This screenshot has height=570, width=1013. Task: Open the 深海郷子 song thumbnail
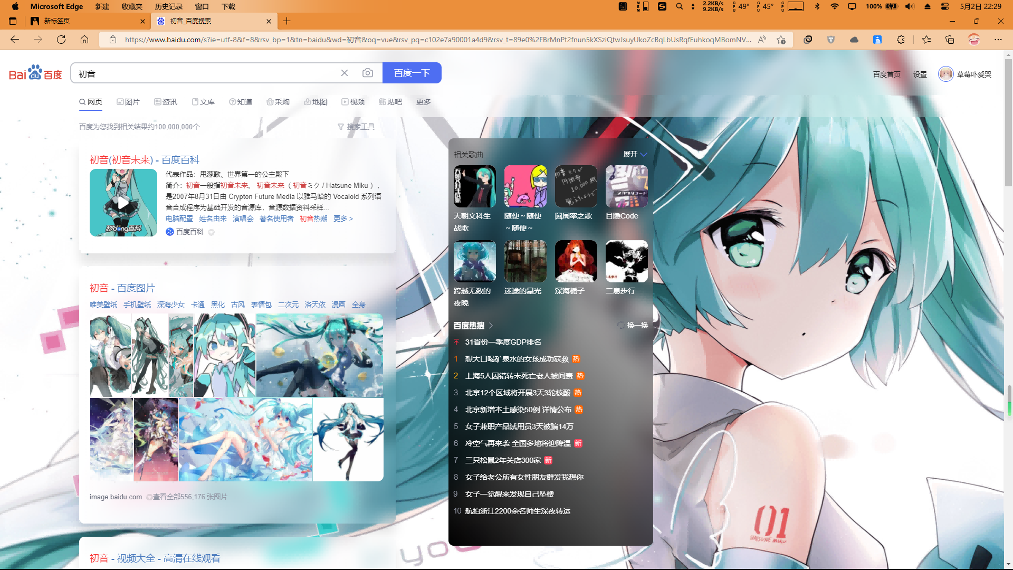coord(576,261)
